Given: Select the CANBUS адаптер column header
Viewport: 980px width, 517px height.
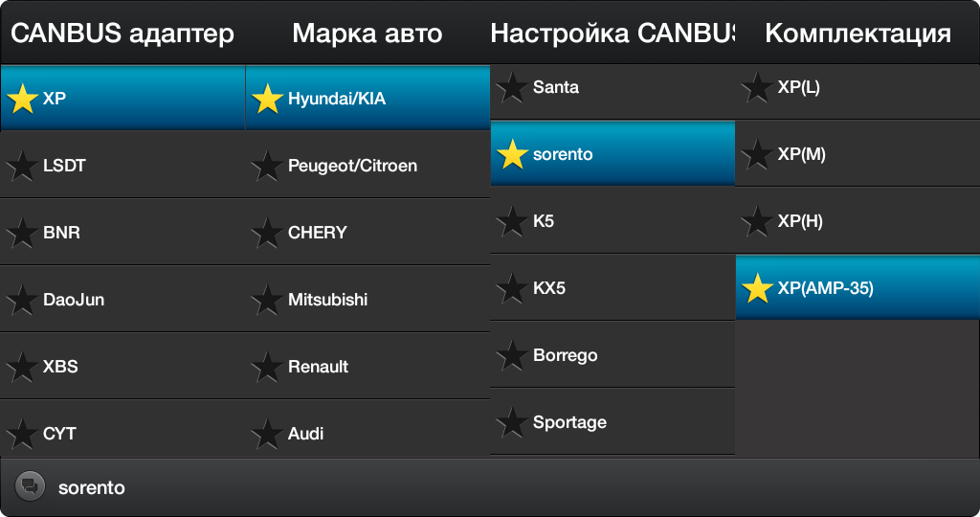Looking at the screenshot, I should (122, 34).
